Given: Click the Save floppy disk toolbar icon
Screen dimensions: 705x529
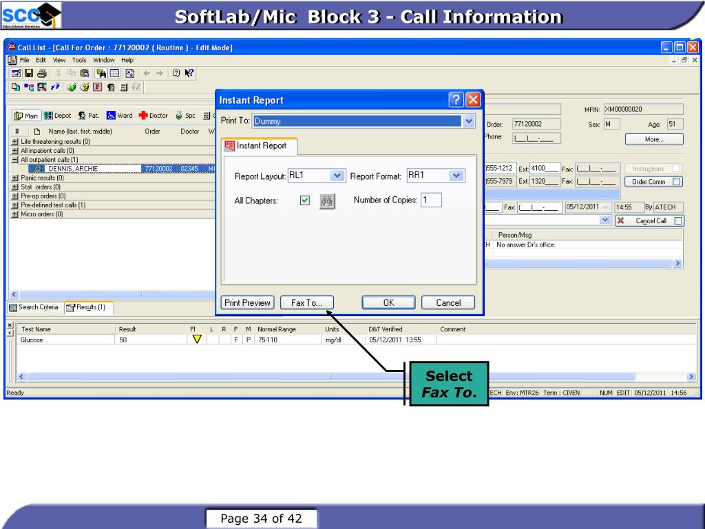Looking at the screenshot, I should [x=29, y=73].
